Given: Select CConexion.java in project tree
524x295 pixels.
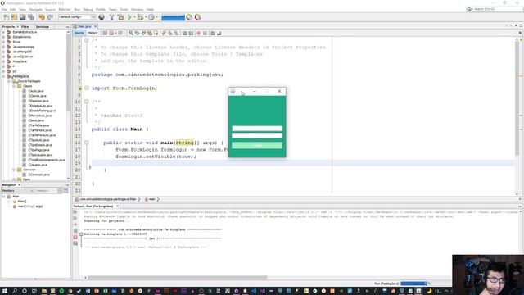Looking at the screenshot, I should pyautogui.click(x=38, y=175).
